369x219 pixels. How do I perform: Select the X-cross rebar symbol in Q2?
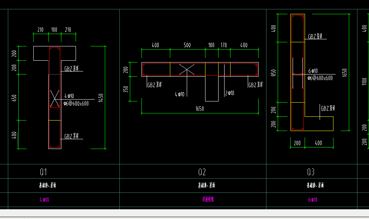point(187,70)
